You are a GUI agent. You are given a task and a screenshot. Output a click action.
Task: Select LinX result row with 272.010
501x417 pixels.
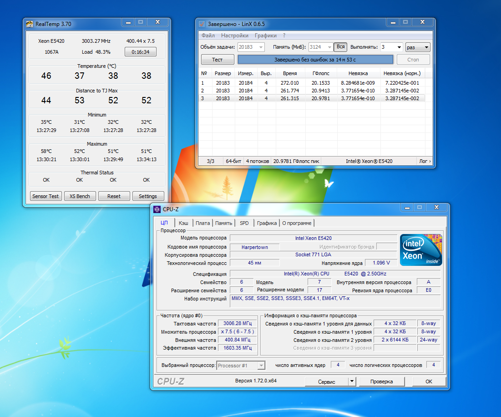point(312,83)
